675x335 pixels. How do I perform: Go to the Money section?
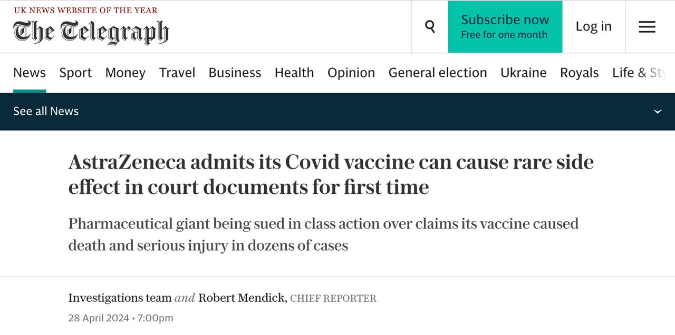coord(125,73)
